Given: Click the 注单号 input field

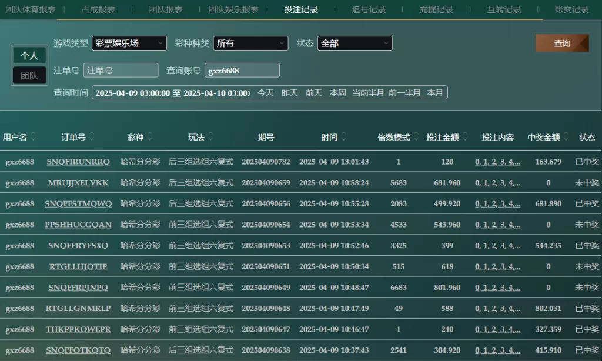Looking at the screenshot, I should (x=121, y=71).
